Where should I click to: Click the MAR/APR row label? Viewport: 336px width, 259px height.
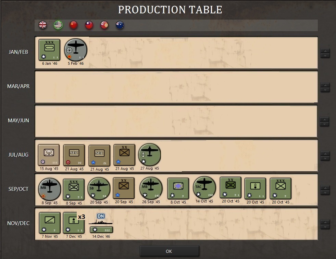tap(18, 86)
